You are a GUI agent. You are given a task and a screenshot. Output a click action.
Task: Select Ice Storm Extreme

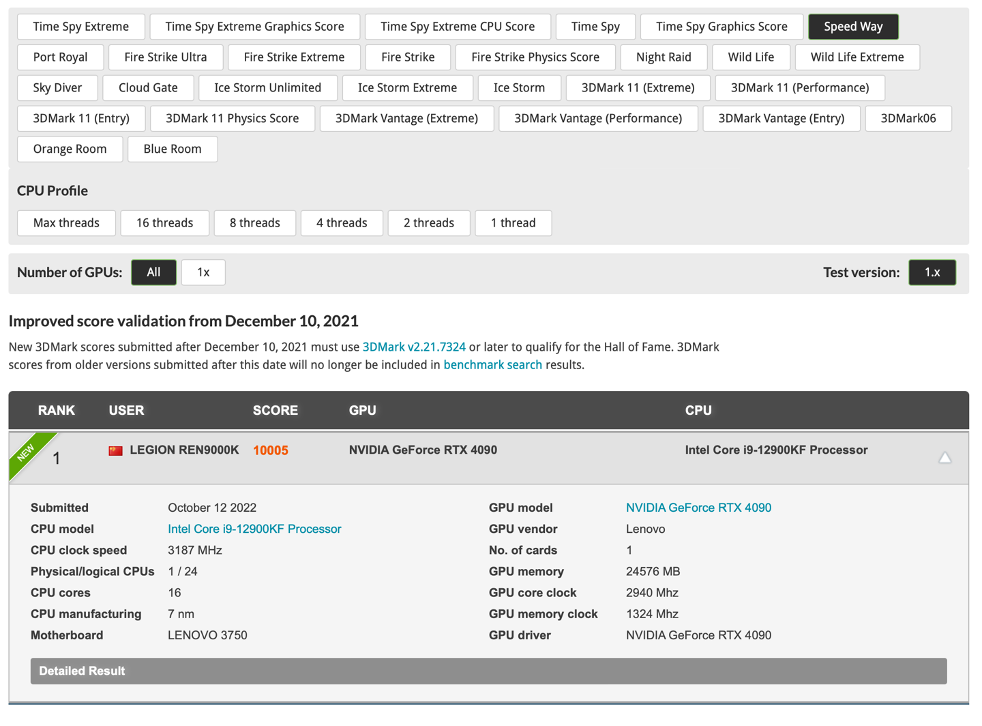(x=407, y=88)
